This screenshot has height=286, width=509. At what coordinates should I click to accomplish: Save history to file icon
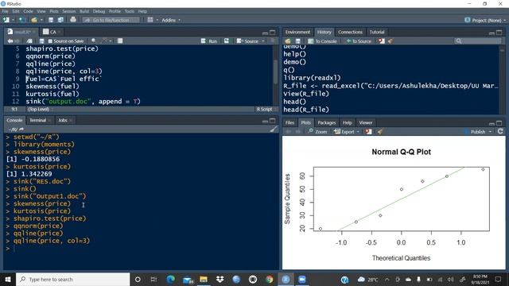click(x=297, y=41)
